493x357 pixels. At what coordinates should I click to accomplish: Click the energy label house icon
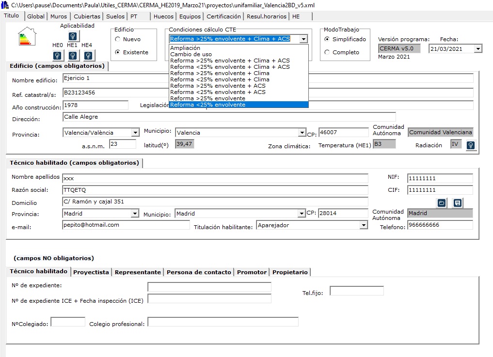coord(27,36)
